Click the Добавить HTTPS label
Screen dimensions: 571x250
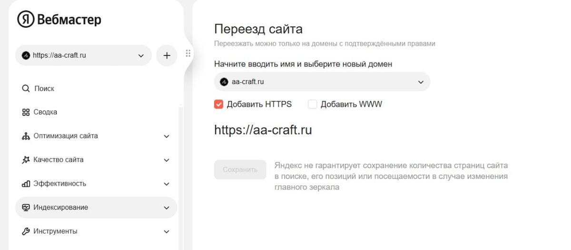coord(259,104)
